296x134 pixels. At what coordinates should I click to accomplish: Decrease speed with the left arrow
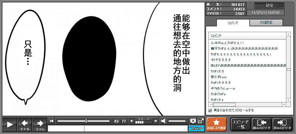131,121
